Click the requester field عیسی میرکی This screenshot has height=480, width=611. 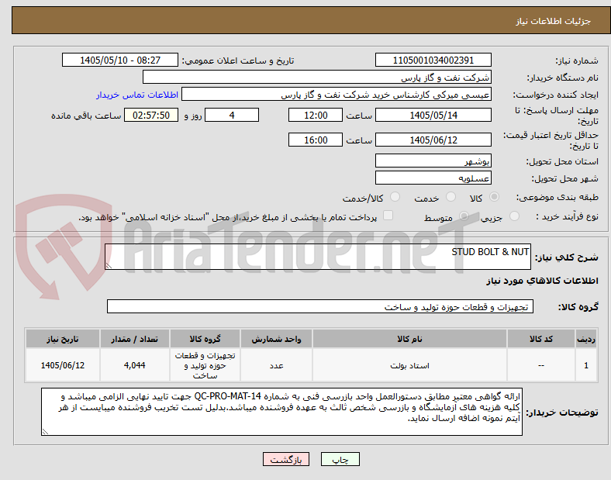(x=337, y=95)
